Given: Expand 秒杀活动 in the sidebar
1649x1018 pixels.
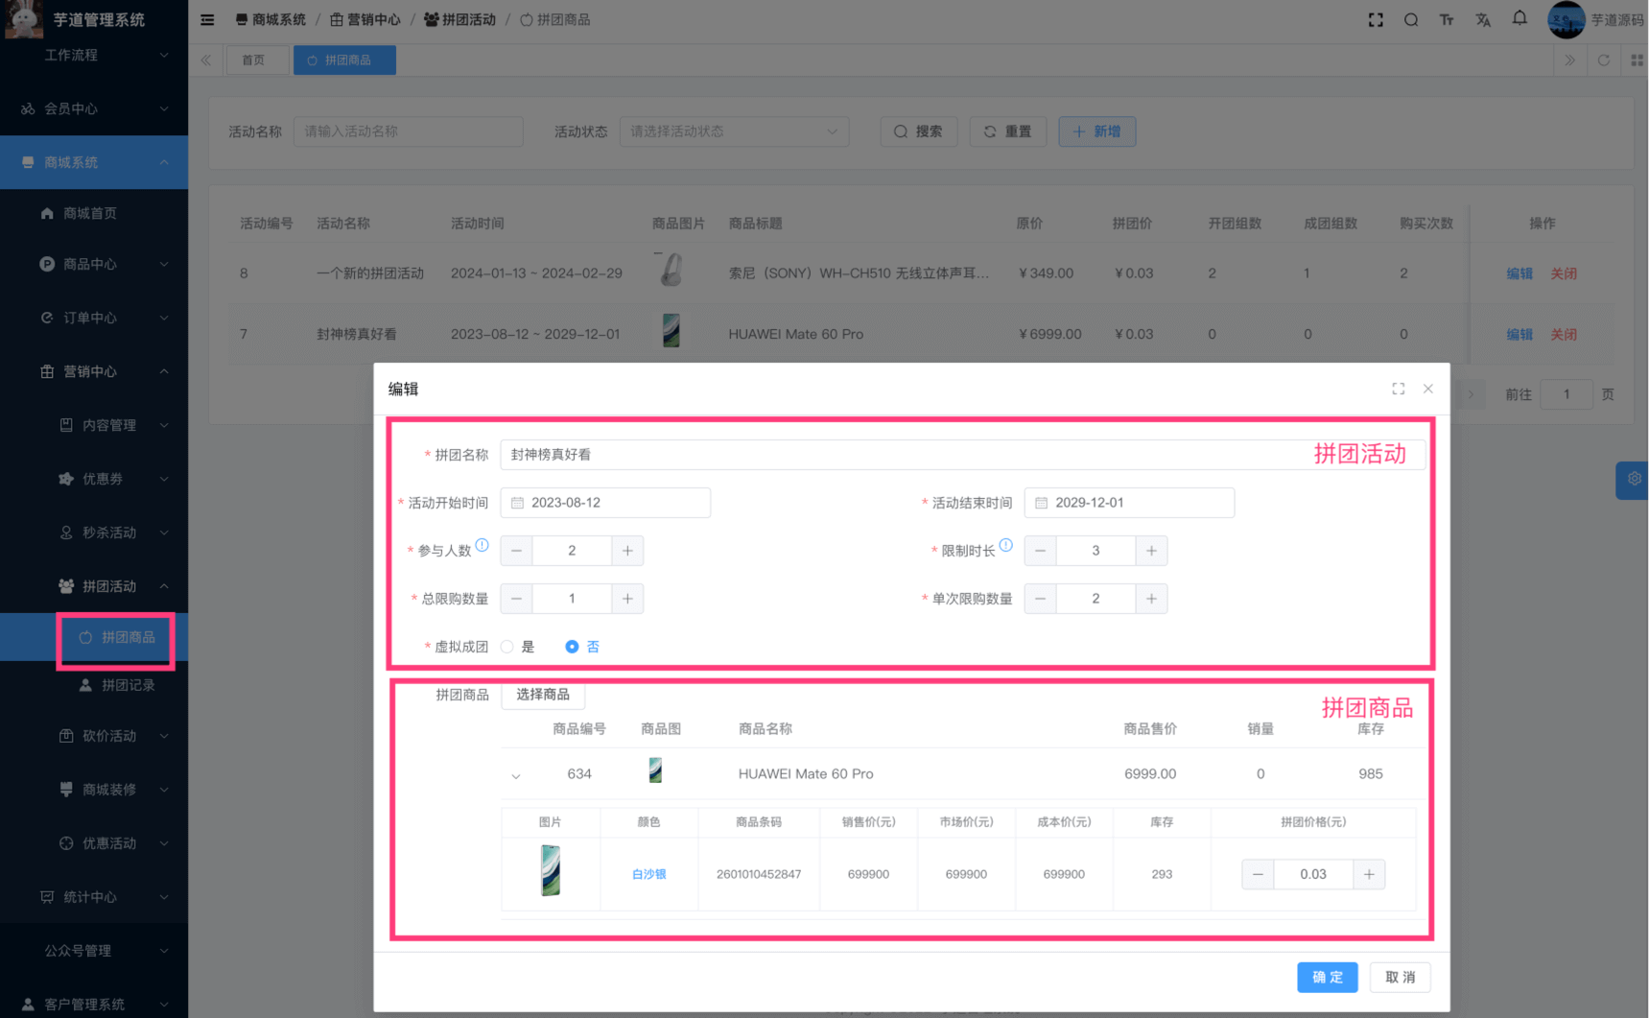Looking at the screenshot, I should [x=109, y=533].
